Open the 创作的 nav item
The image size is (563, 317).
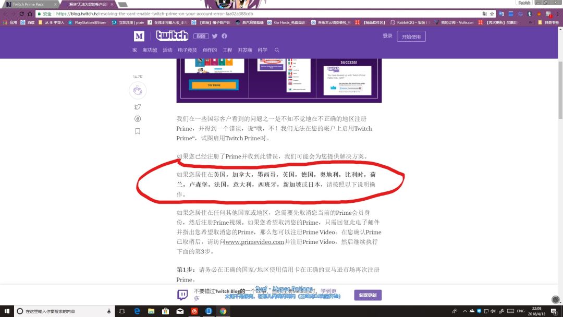pyautogui.click(x=210, y=50)
